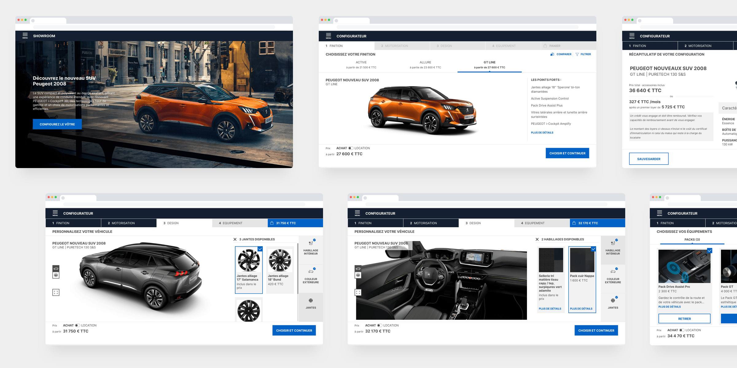Select the Active finition tab

click(361, 65)
